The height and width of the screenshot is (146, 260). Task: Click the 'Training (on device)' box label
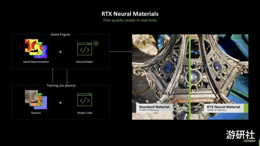pos(61,85)
